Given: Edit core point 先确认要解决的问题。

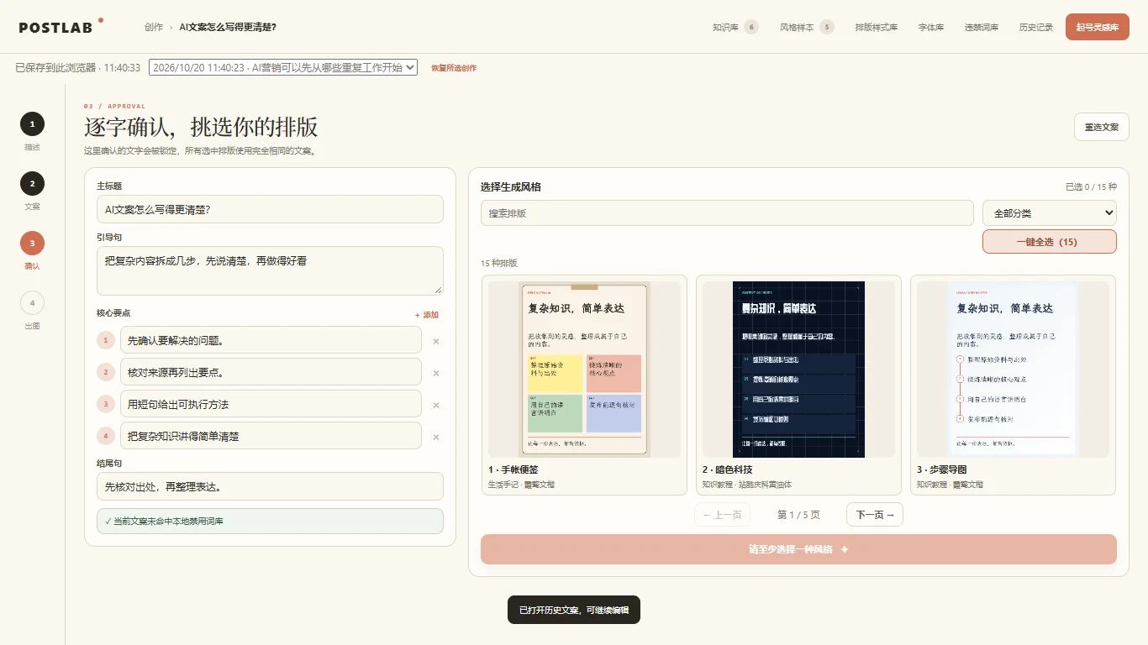Looking at the screenshot, I should [x=271, y=340].
